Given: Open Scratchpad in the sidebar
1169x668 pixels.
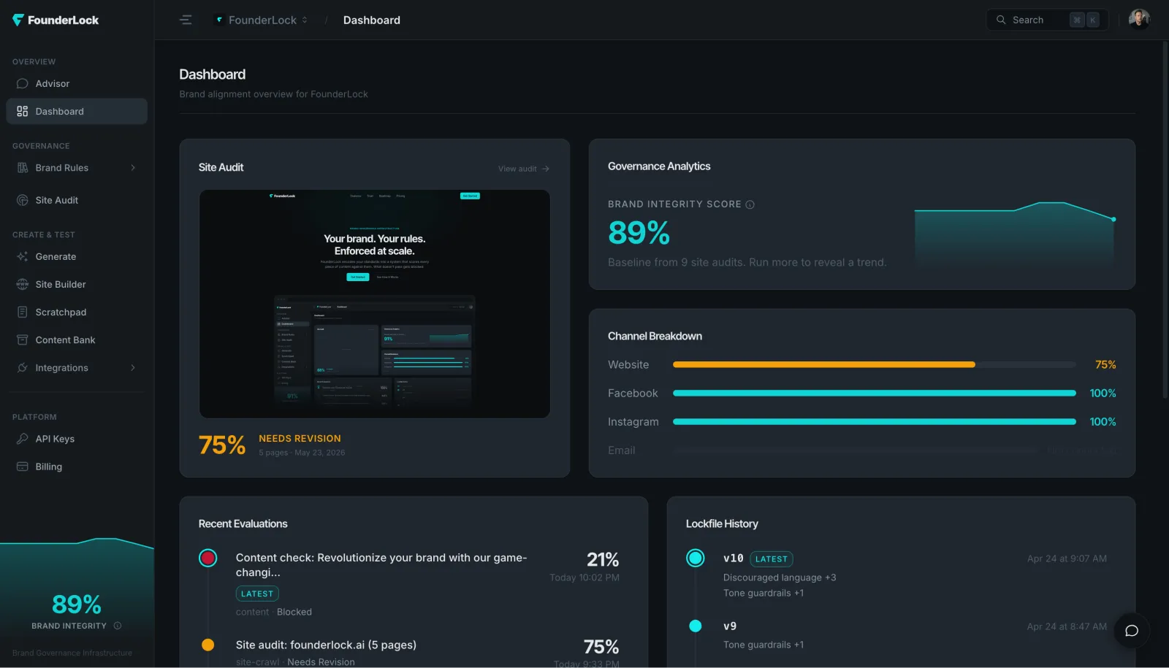Looking at the screenshot, I should click(77, 312).
